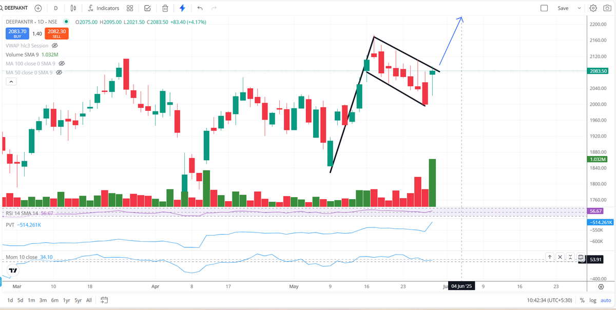Select the PVT indicator legend
The width and height of the screenshot is (616, 310).
(24, 225)
